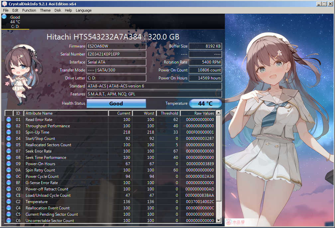
Task: Select the Read Error Rate attribute name
Action: [x=39, y=120]
